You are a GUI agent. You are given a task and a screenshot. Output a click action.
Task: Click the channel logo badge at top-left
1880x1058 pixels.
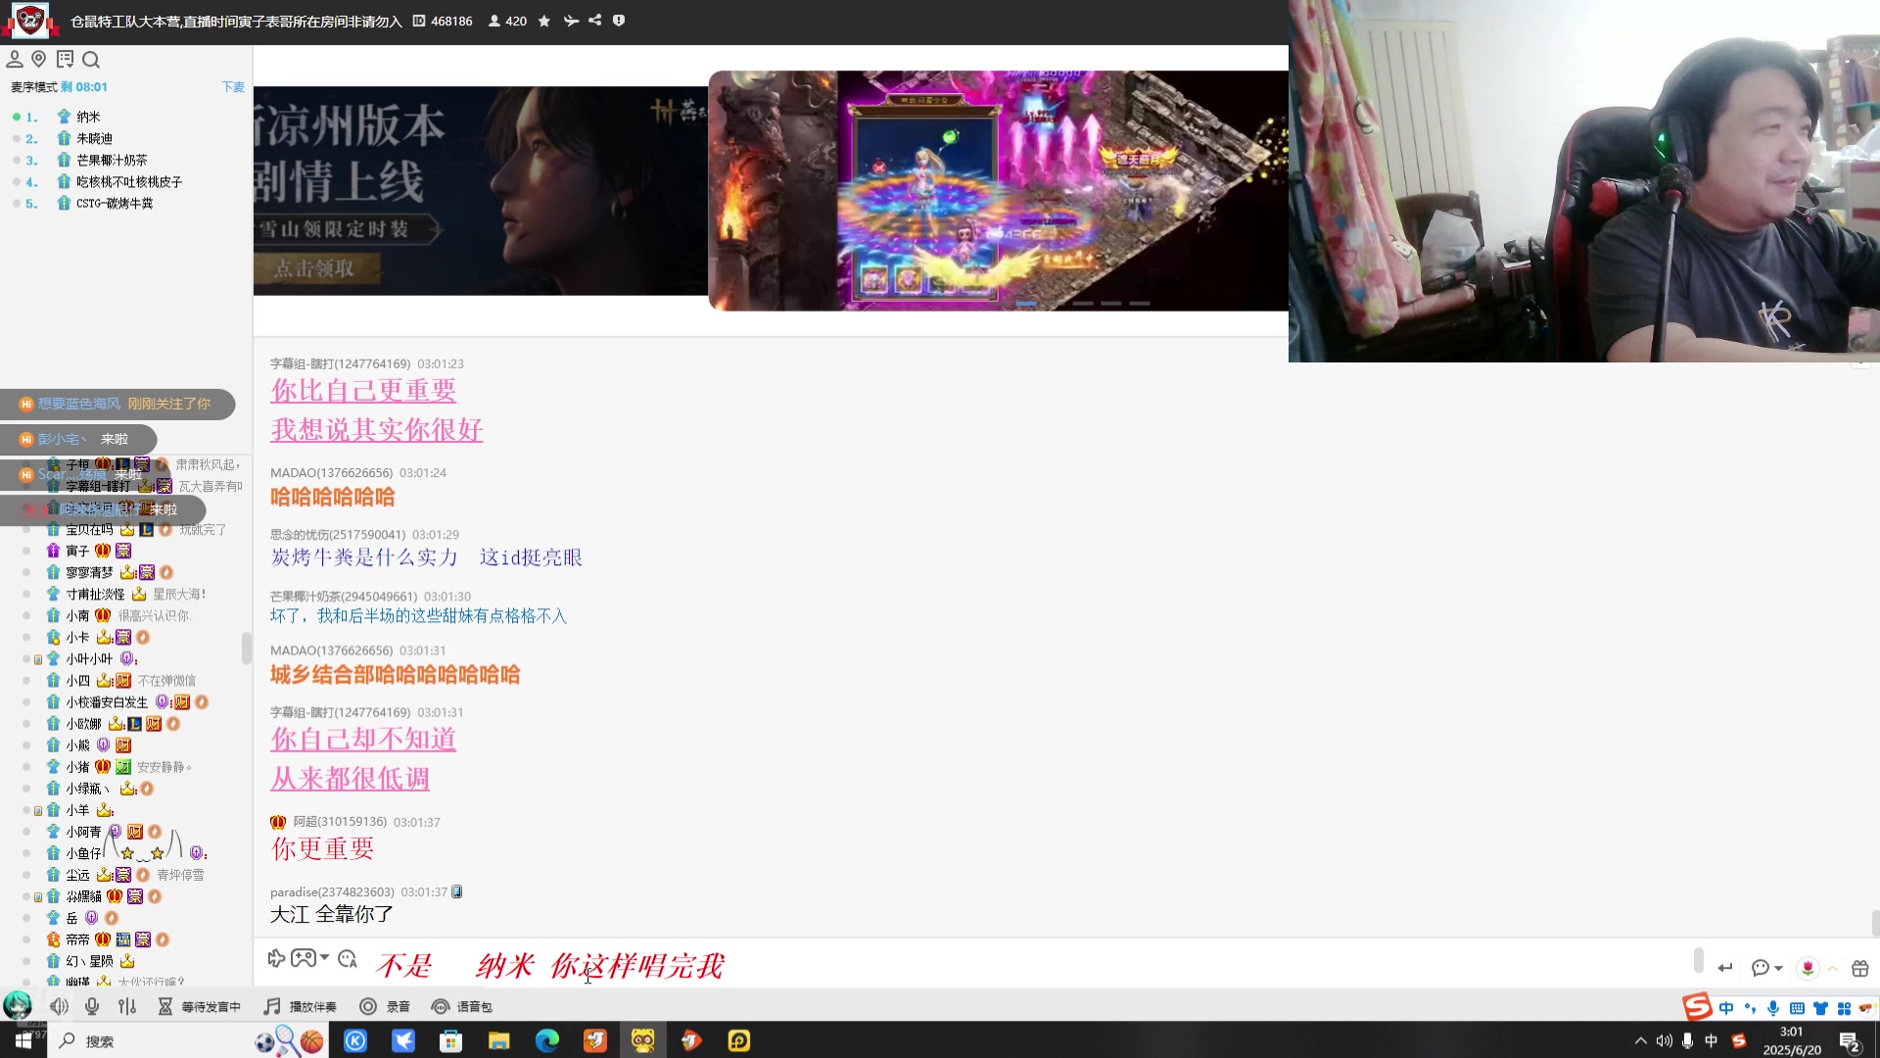tap(30, 20)
